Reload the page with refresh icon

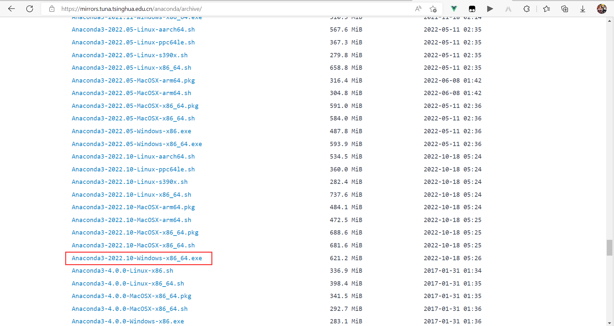tap(30, 9)
